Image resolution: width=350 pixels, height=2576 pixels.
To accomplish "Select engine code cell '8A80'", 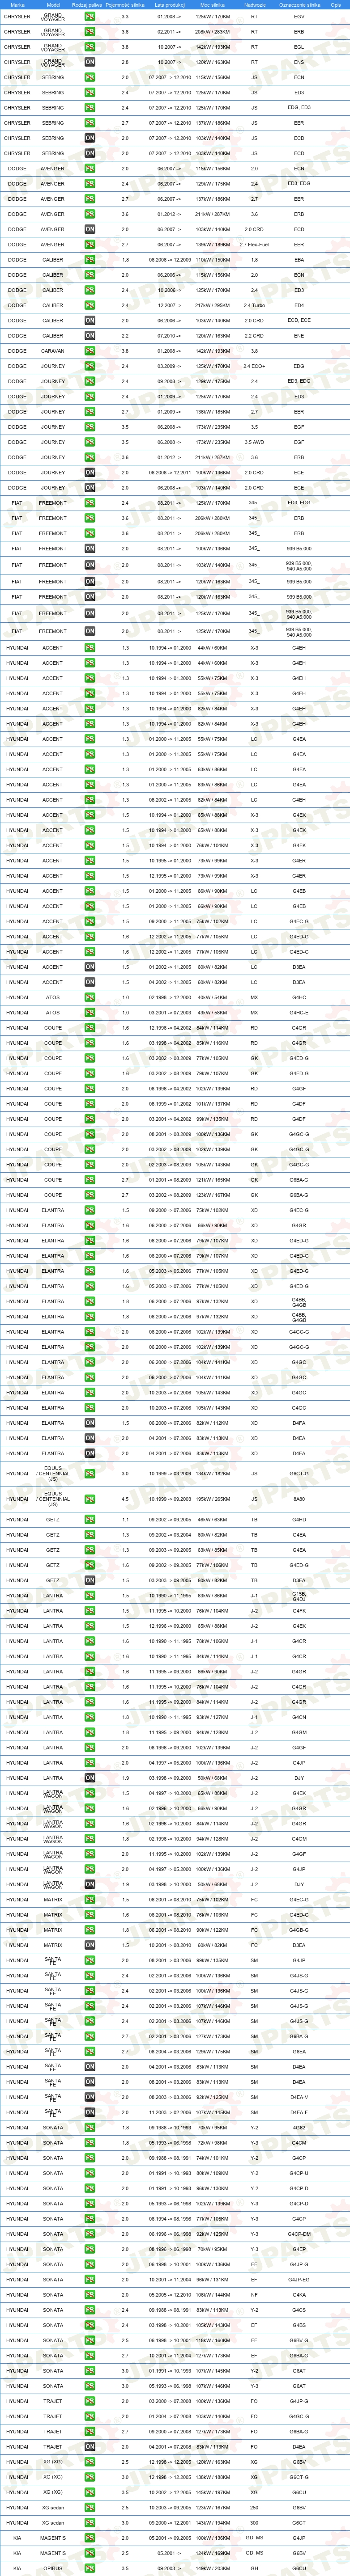I will [299, 1499].
